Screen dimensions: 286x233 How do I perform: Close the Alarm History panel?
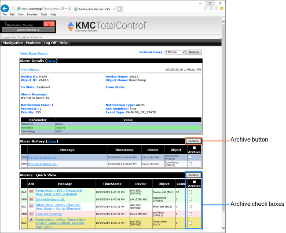52,142
